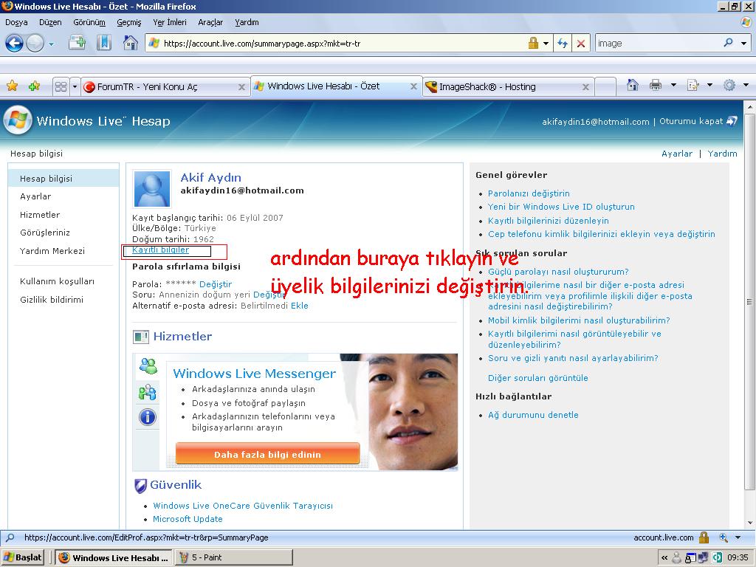The image size is (756, 567).
Task: Open Parolanızı değiştirin link
Action: pyautogui.click(x=529, y=193)
